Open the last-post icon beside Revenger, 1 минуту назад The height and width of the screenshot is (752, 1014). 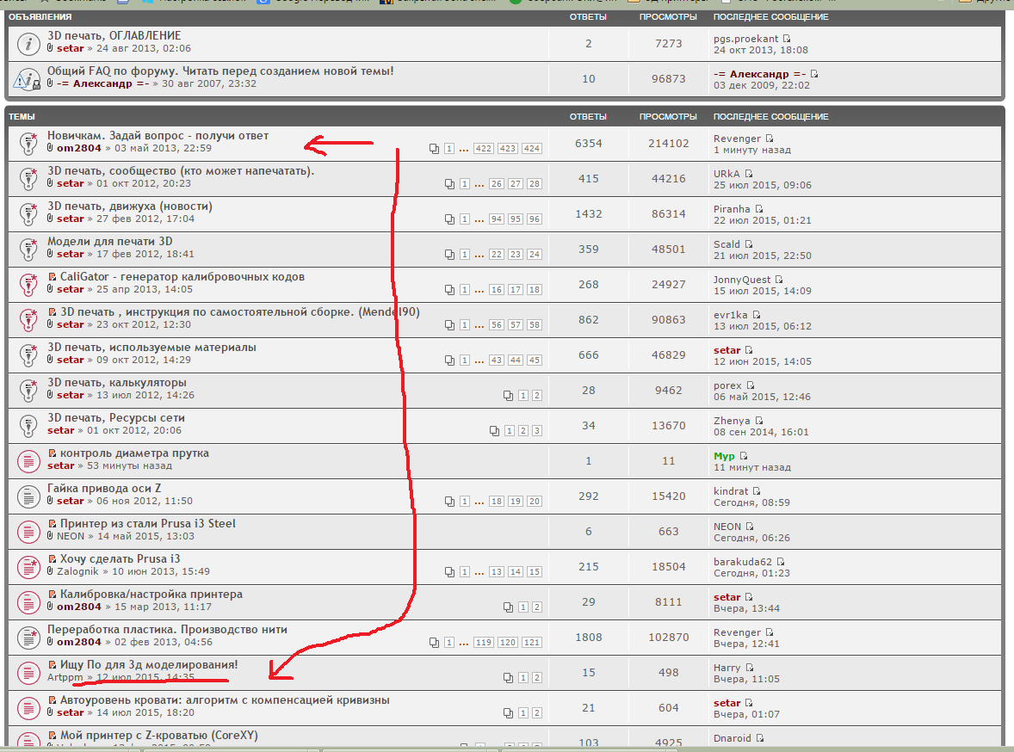[x=770, y=139]
